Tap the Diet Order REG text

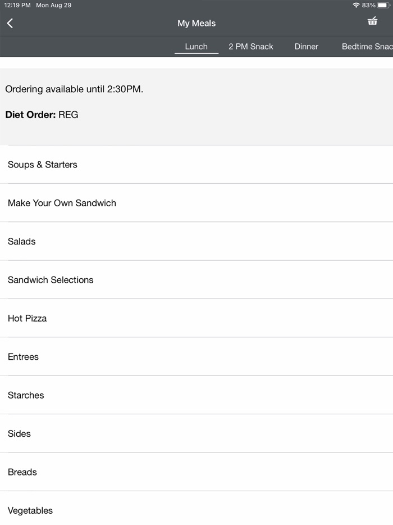pyautogui.click(x=42, y=115)
